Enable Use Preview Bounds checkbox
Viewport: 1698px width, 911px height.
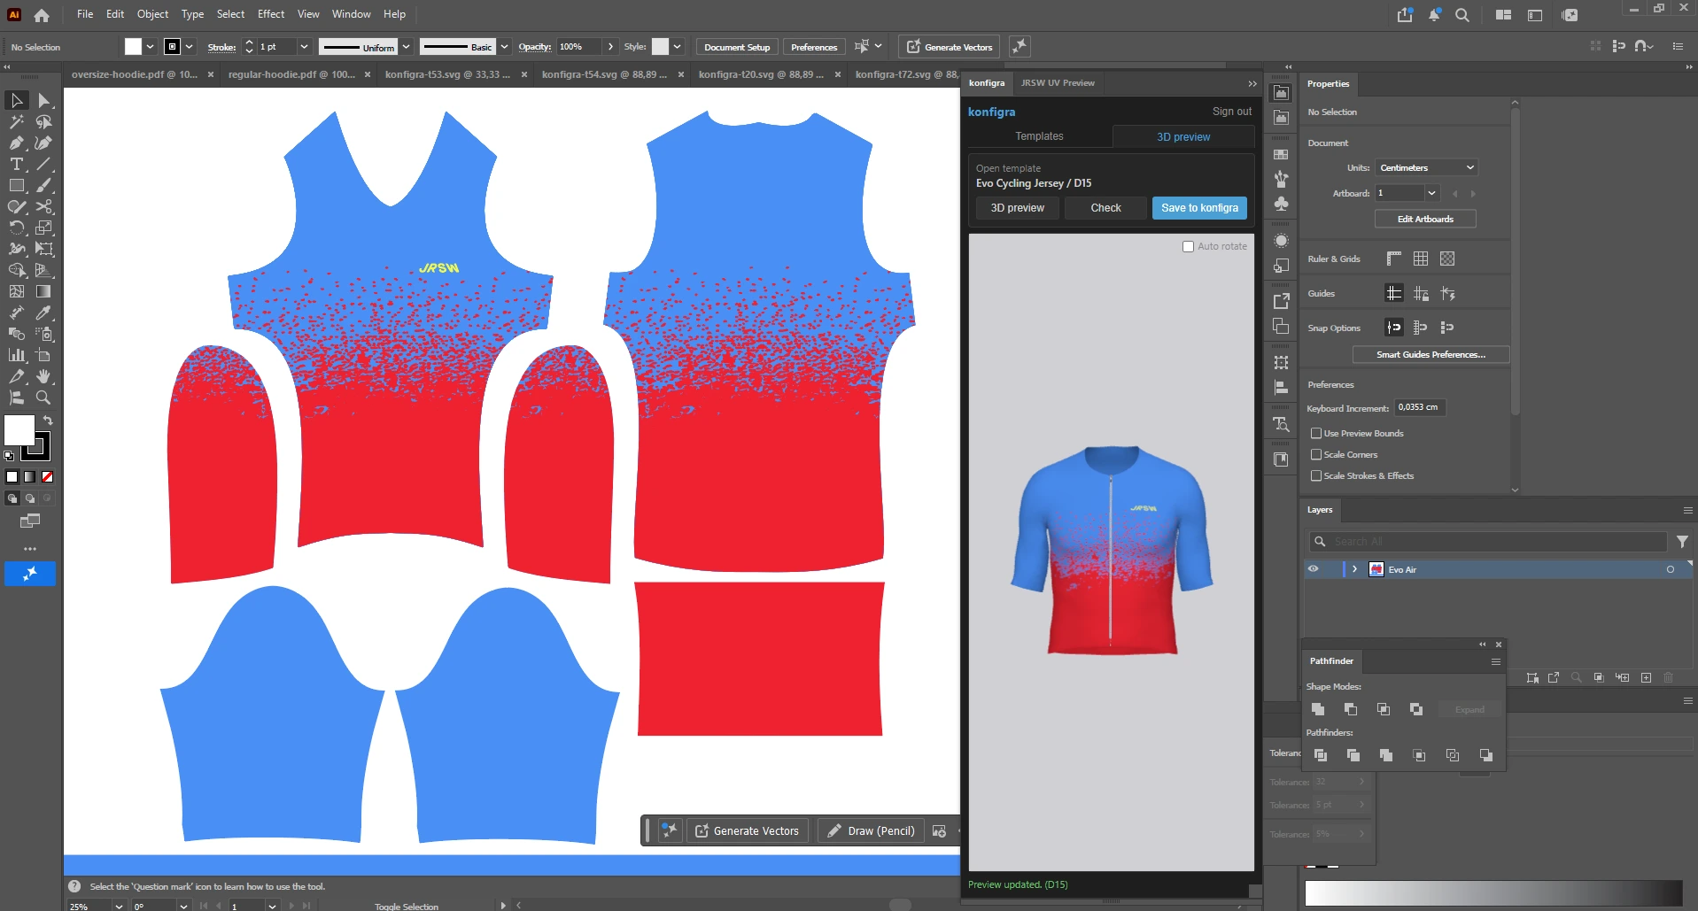coord(1316,433)
